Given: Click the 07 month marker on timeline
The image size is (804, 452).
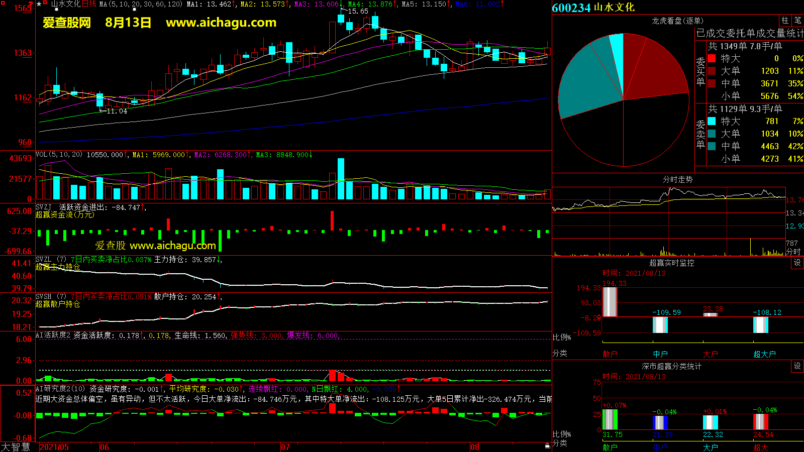Looking at the screenshot, I should (285, 447).
